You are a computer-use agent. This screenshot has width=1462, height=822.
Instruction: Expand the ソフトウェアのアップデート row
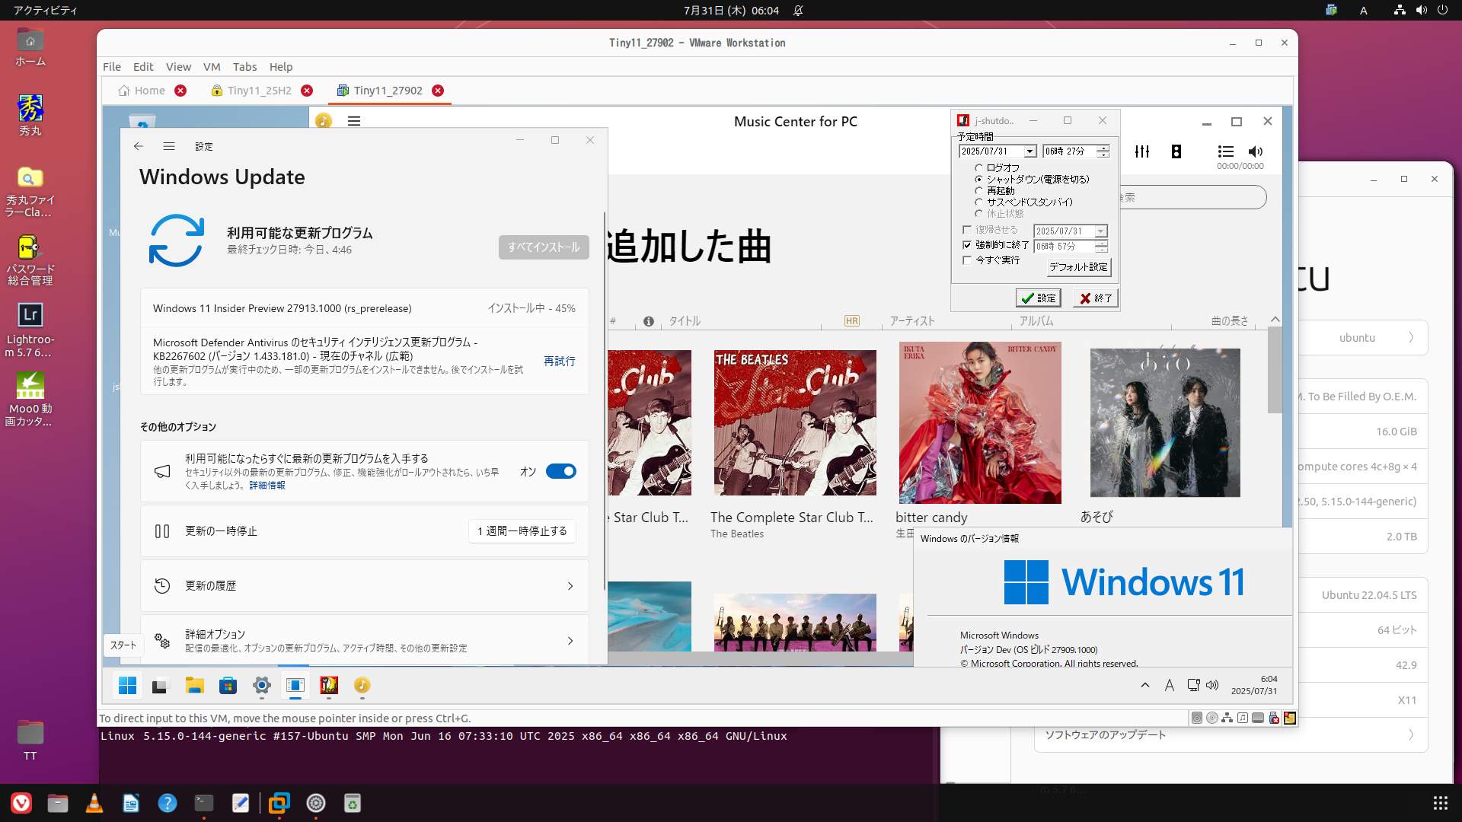(1231, 734)
